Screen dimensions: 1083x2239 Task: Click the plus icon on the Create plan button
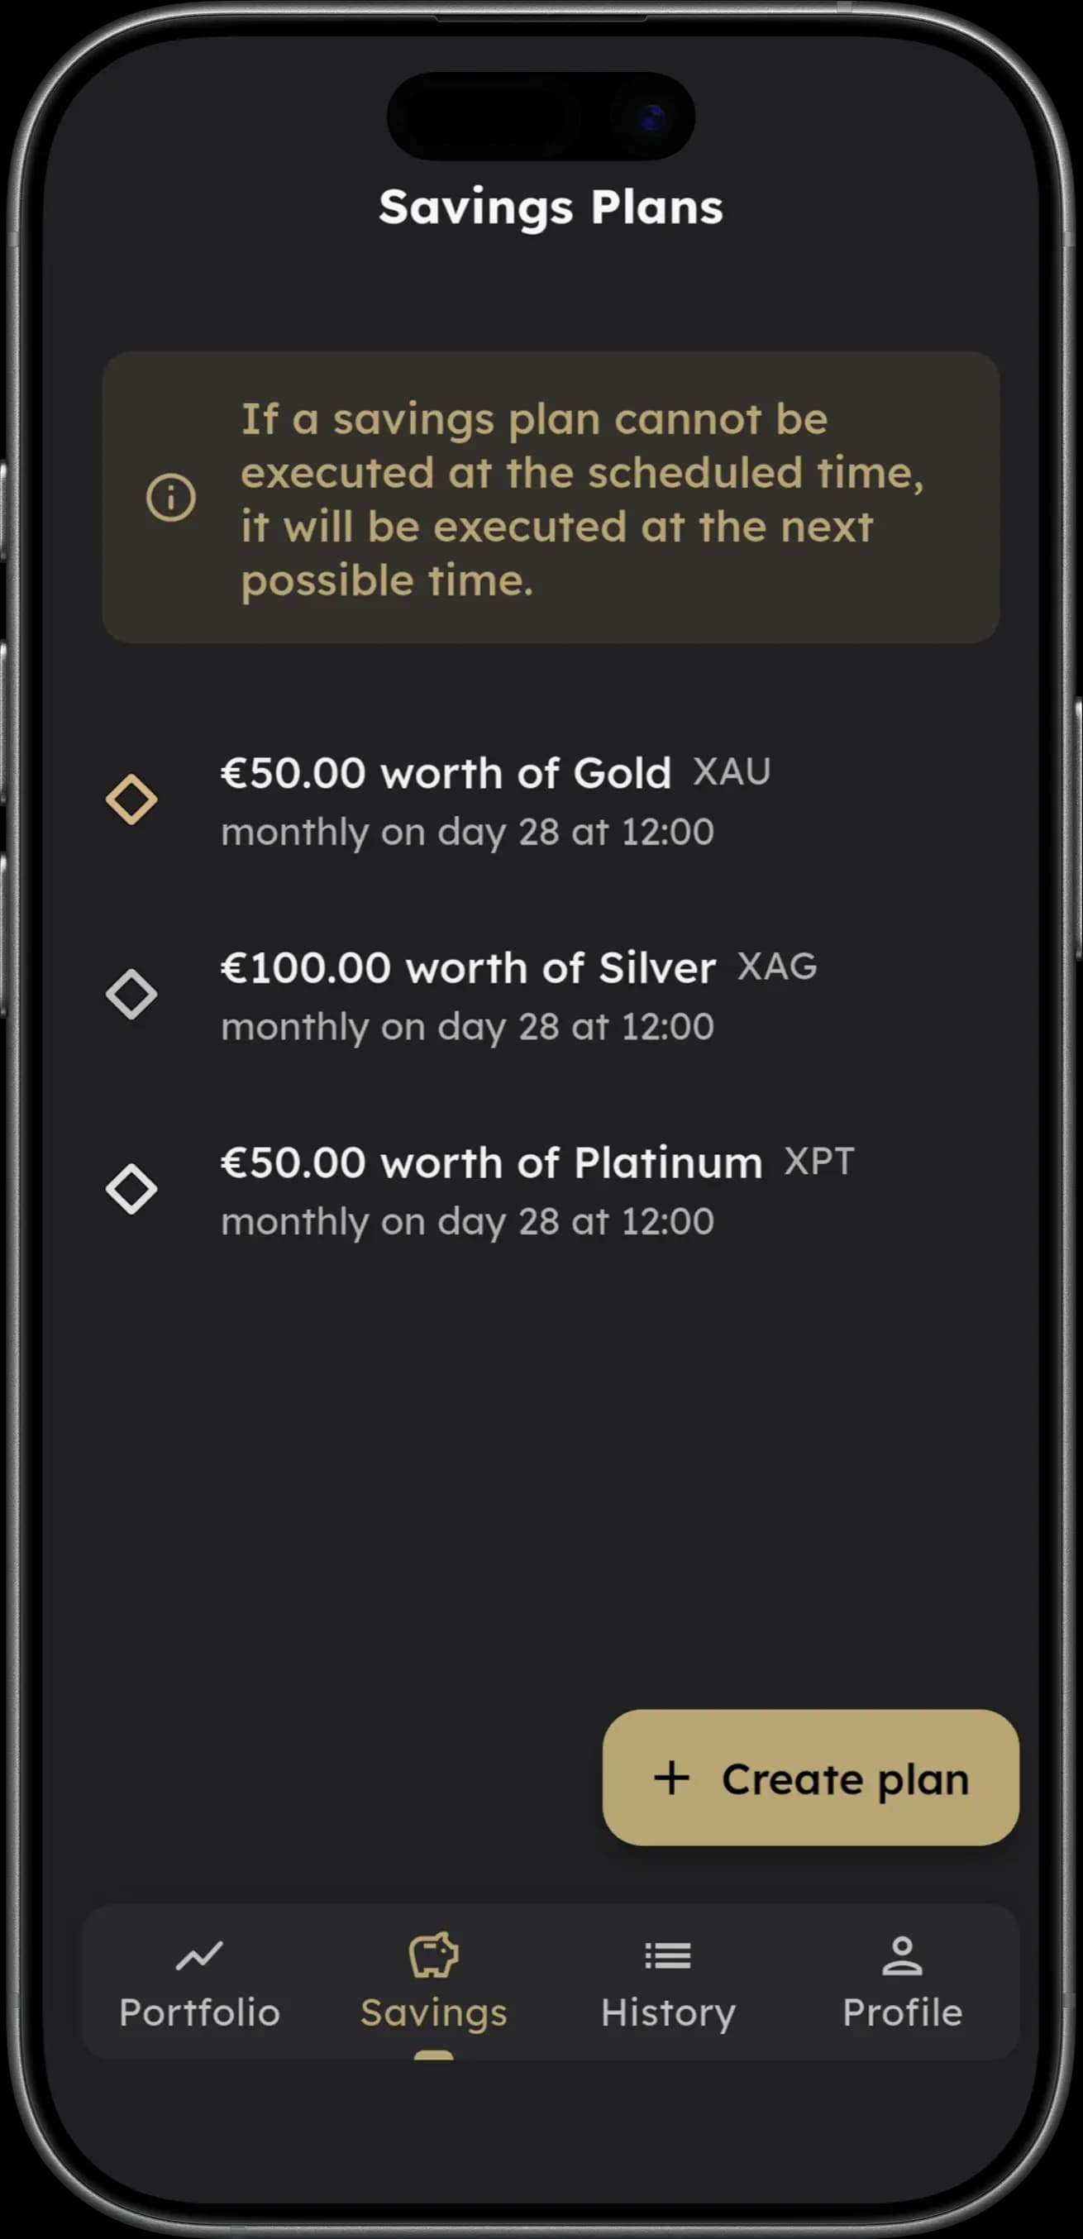point(670,1778)
